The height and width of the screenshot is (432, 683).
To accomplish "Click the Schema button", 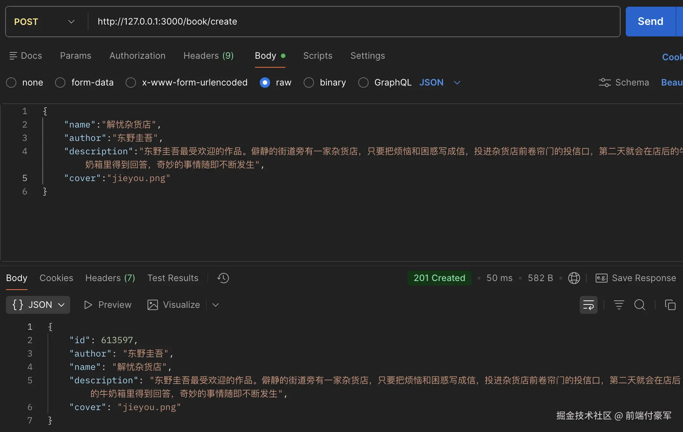I will coord(624,83).
